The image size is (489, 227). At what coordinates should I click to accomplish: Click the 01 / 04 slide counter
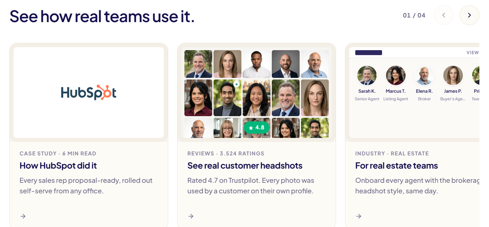[x=414, y=15]
